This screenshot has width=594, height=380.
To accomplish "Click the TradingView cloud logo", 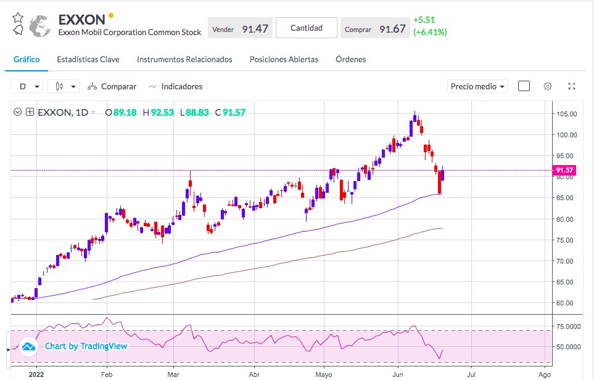I will (x=29, y=346).
